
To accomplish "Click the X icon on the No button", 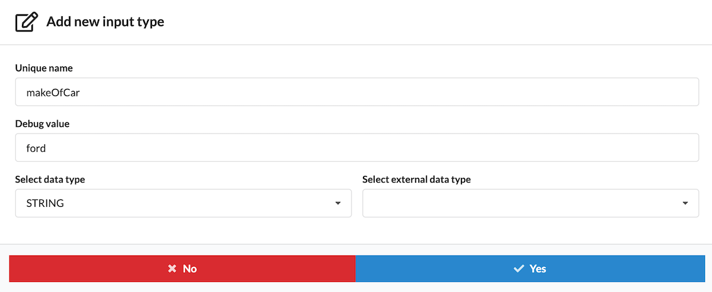I will coord(172,269).
